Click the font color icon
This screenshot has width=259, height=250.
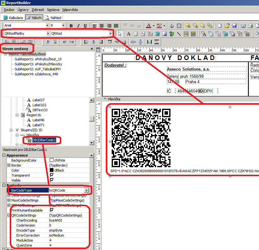(x=149, y=26)
